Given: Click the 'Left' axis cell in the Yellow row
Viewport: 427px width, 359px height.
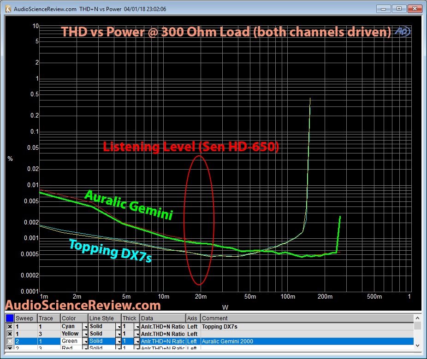Looking at the screenshot, I should (193, 334).
